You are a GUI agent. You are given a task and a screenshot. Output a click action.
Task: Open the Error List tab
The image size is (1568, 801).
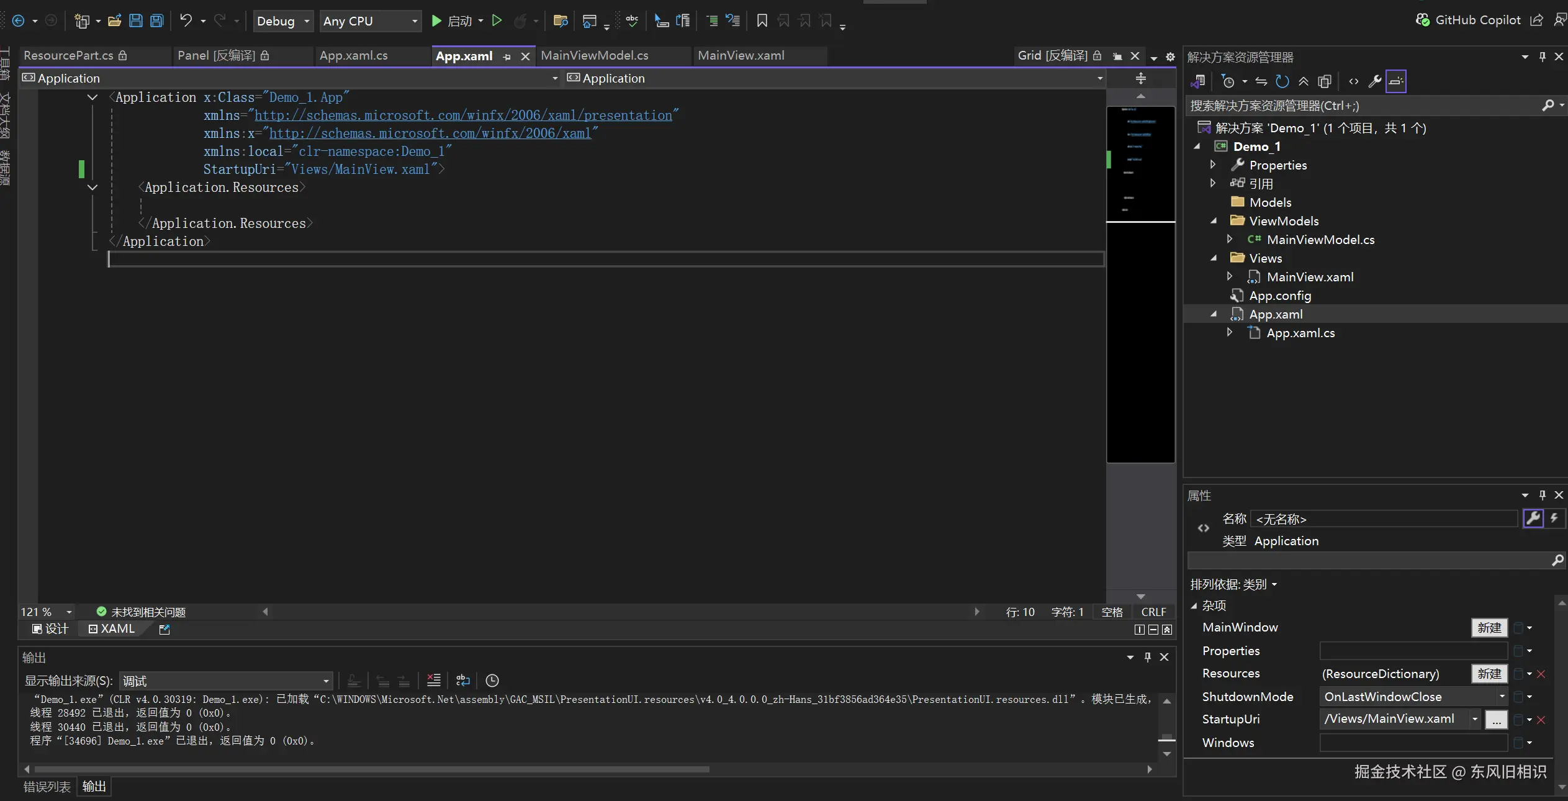point(47,787)
